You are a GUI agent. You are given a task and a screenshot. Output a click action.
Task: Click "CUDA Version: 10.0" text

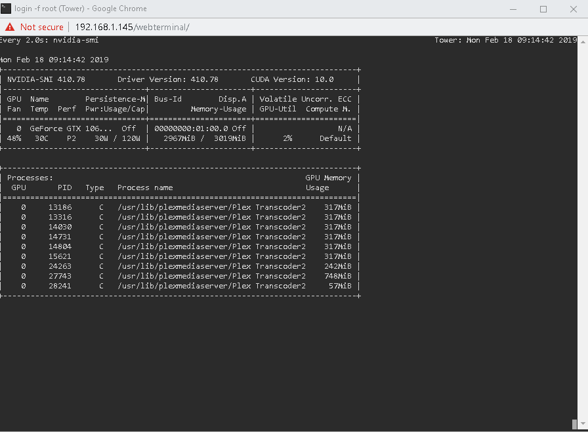pyautogui.click(x=292, y=79)
